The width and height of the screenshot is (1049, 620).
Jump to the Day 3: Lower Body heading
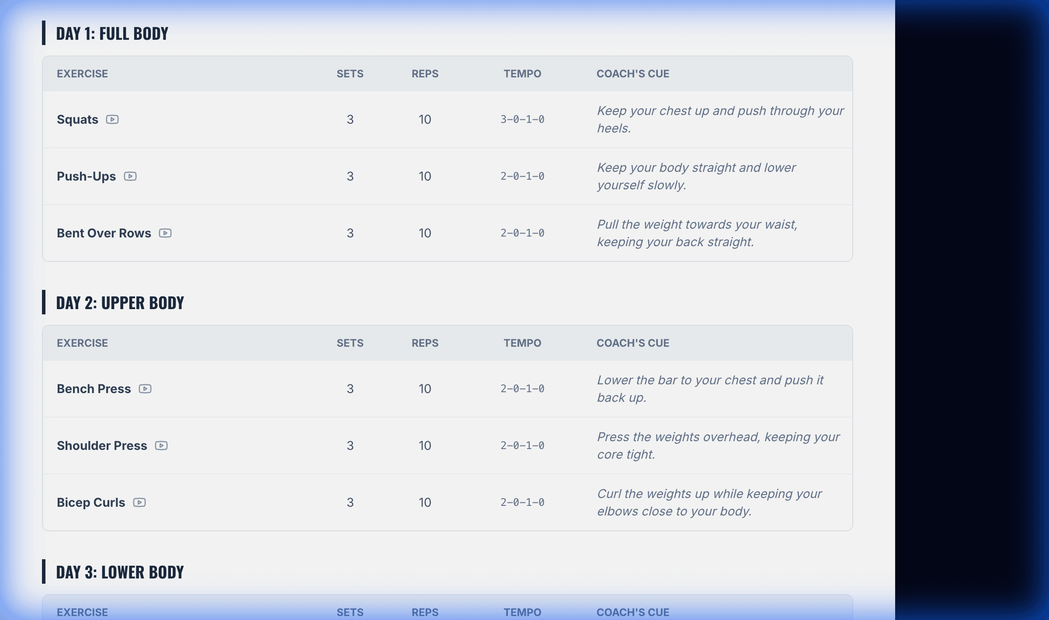120,572
